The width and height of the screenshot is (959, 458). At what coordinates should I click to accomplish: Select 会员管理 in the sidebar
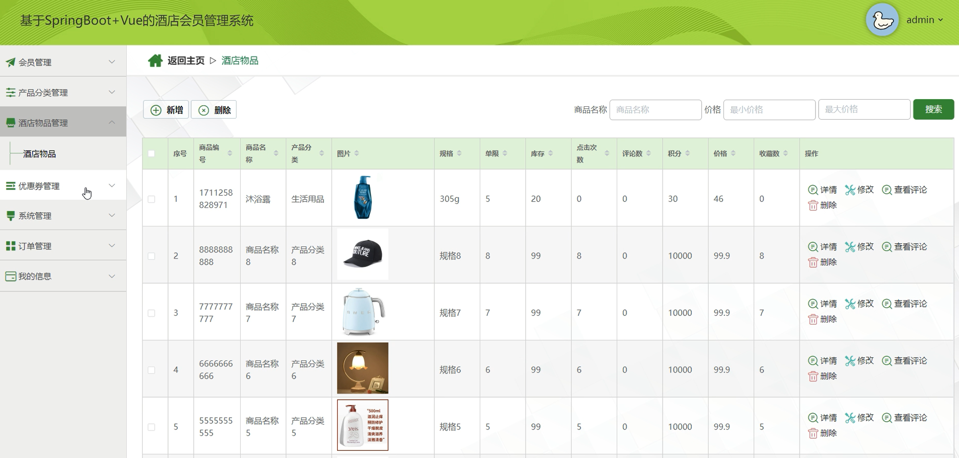tap(63, 62)
